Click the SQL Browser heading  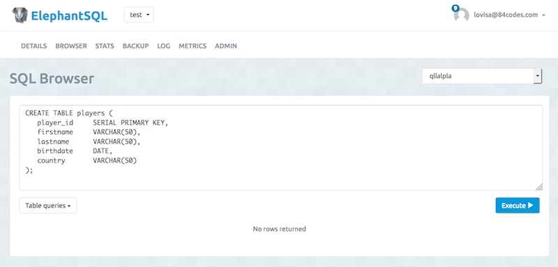(52, 78)
